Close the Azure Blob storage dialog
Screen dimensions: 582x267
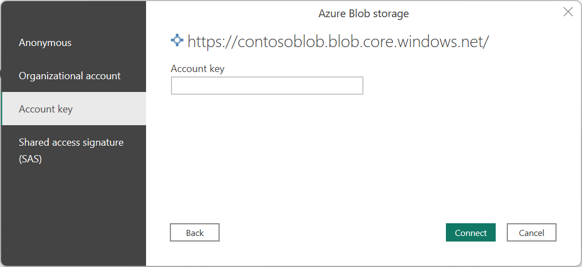pyautogui.click(x=568, y=12)
